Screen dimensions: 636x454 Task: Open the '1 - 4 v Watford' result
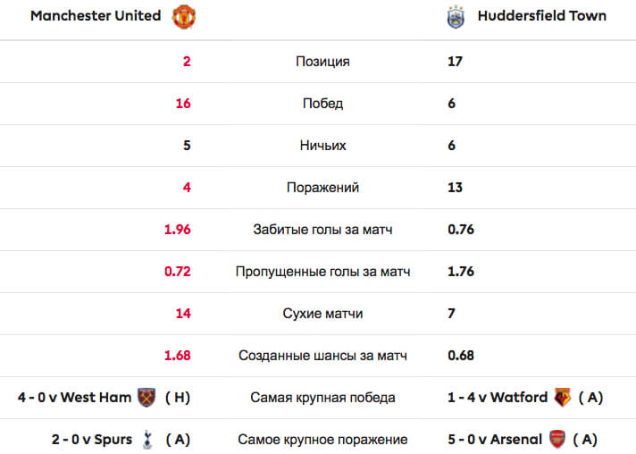(498, 397)
